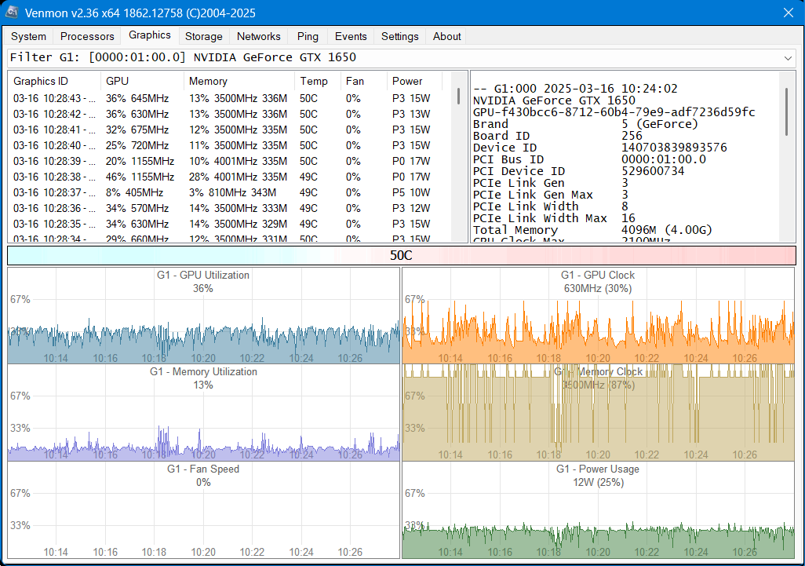Click the 28% 4001MHz 335M memory cell
This screenshot has width=805, height=566.
238,177
